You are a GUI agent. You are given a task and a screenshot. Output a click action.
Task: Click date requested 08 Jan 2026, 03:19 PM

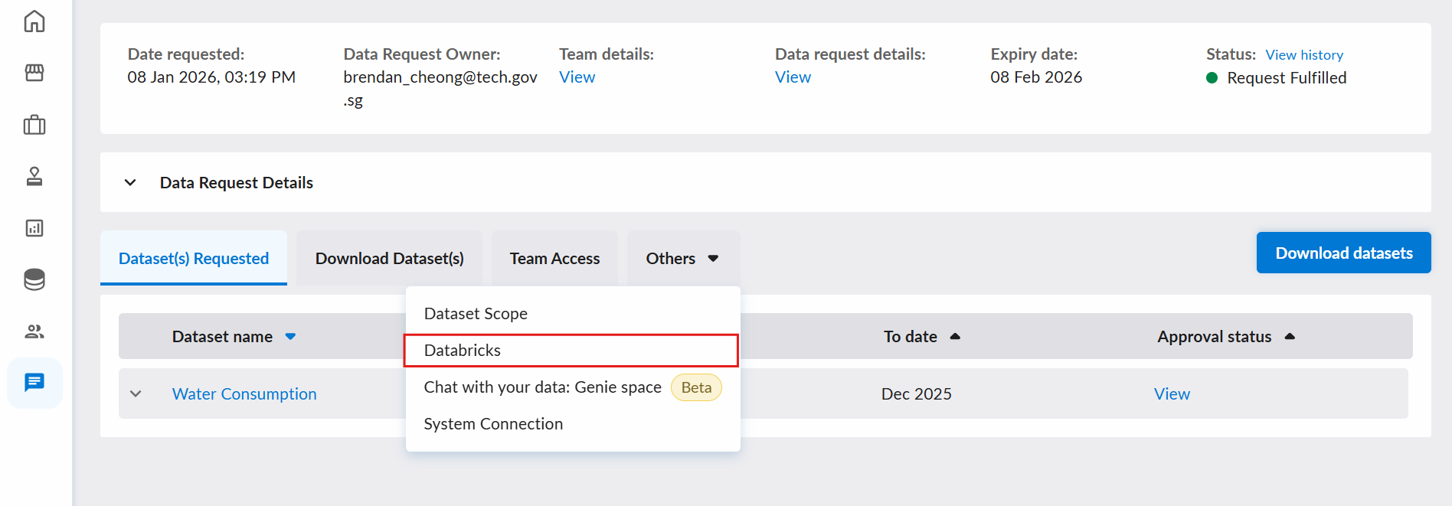211,77
